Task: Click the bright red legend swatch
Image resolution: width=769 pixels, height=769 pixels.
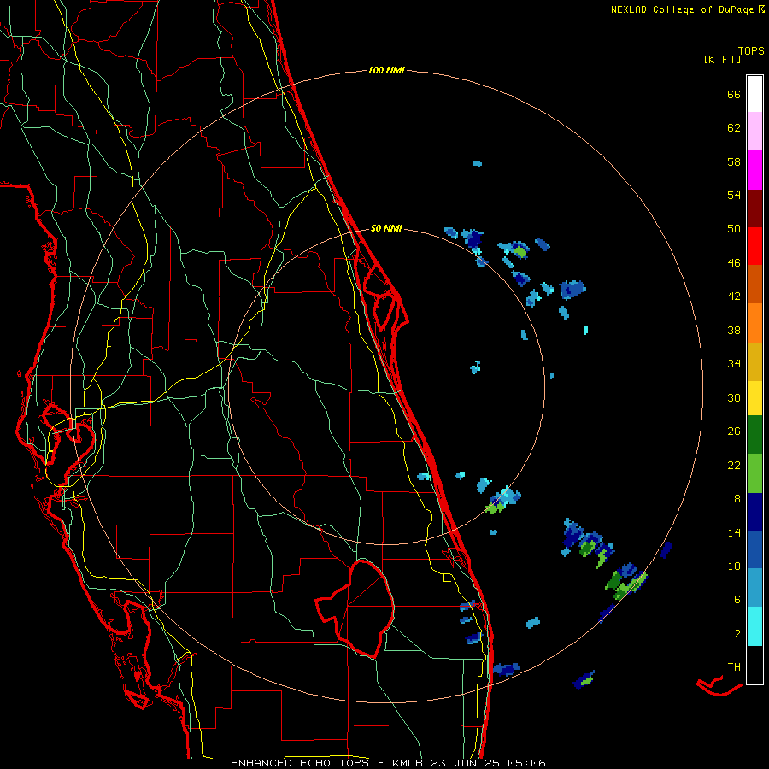Action: point(754,247)
